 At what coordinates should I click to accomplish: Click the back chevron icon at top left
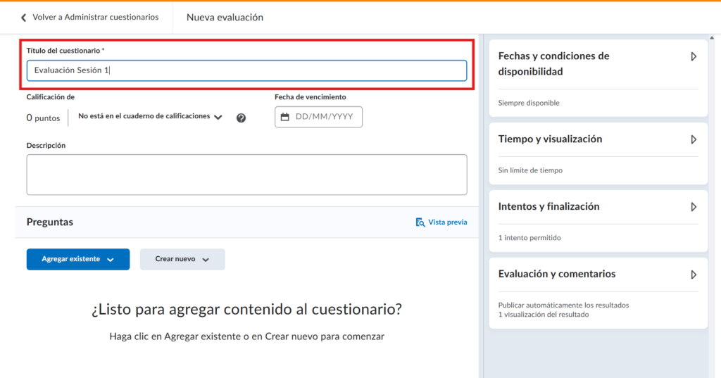[23, 18]
